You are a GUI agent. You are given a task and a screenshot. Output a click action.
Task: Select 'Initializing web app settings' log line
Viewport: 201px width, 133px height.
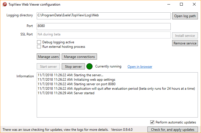[x=77, y=80]
